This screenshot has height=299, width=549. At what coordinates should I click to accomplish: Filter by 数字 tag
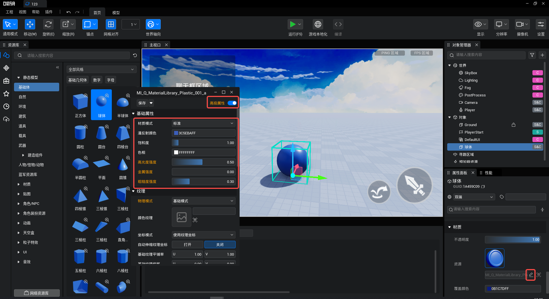pyautogui.click(x=97, y=80)
